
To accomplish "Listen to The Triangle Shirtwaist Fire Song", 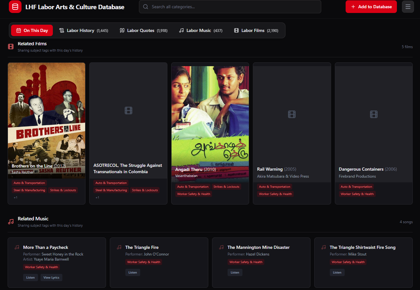I will coord(337,273).
